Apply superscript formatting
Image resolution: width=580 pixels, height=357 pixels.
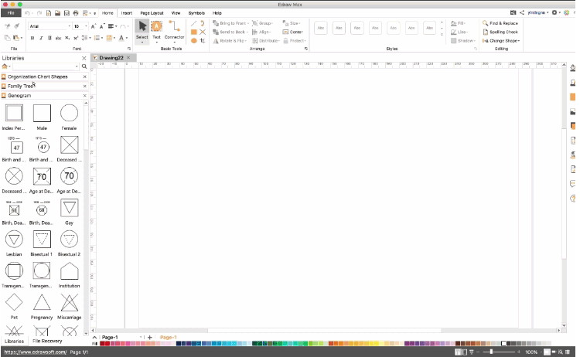(76, 38)
